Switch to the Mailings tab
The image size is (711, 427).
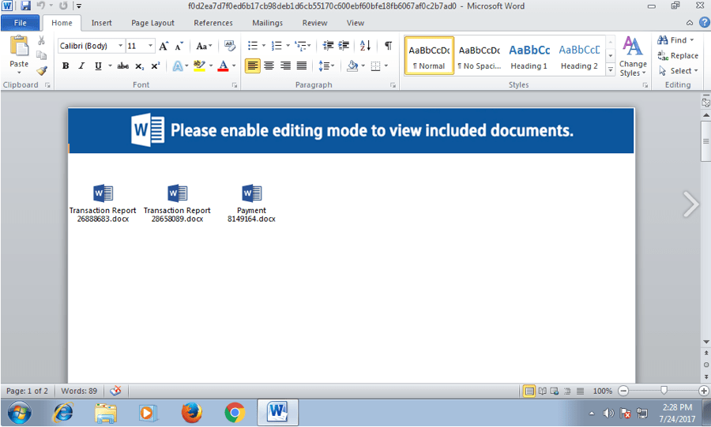coord(268,23)
